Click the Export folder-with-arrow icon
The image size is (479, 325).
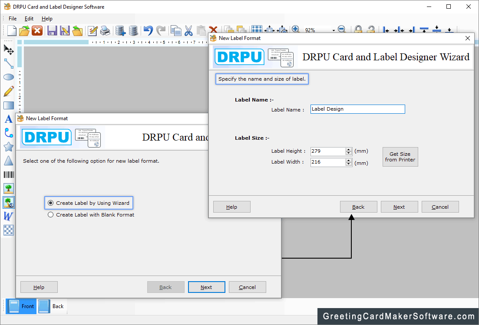tap(77, 30)
